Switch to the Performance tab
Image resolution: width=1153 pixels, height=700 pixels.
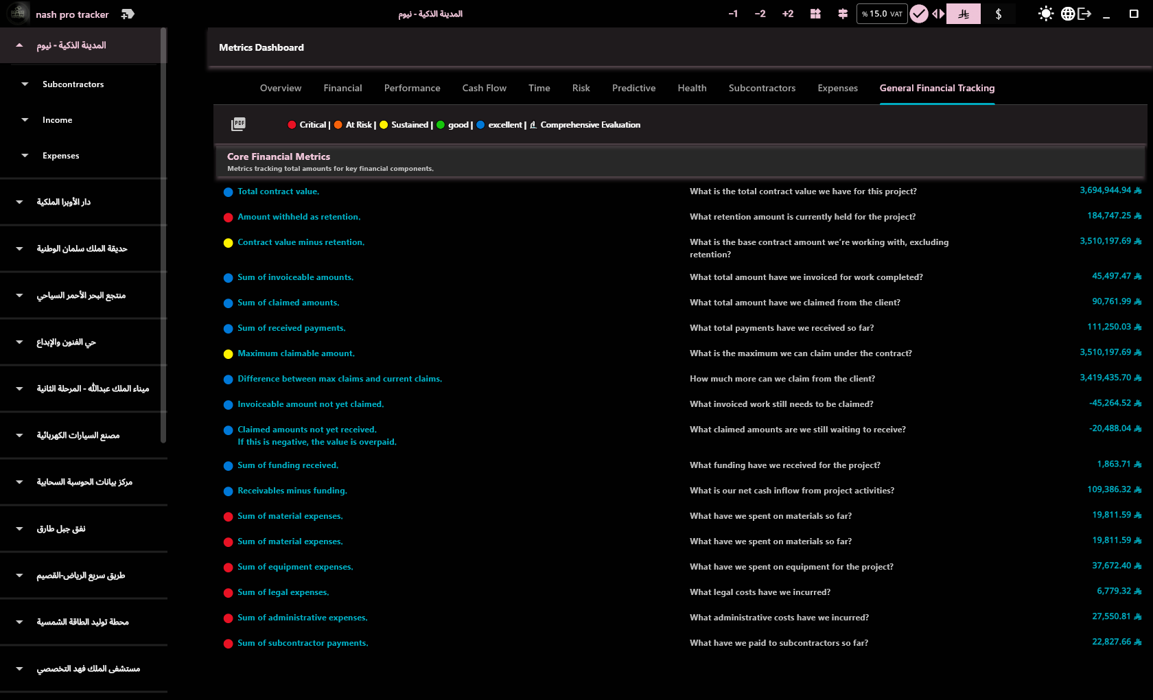click(x=412, y=88)
